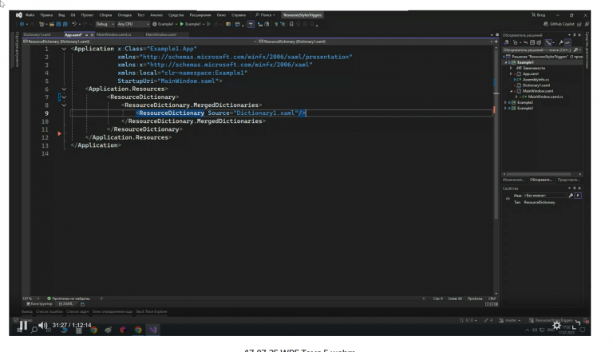Switch to Изменения panel tab
Viewport: 613px width, 352px height.
[513, 180]
